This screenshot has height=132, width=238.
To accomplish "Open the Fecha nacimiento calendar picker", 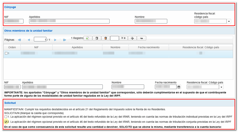I will (179, 87).
